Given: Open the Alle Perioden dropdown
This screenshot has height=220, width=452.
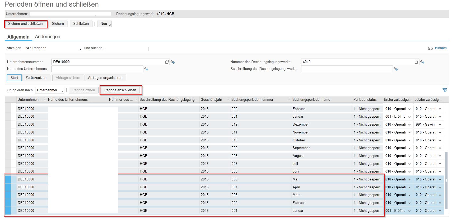Looking at the screenshot, I should [53, 48].
